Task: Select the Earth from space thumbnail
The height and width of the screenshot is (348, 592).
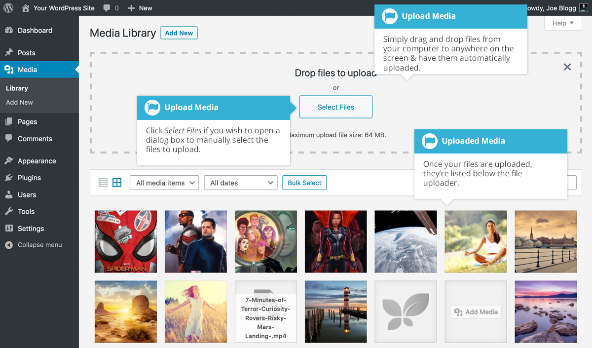Action: pyautogui.click(x=406, y=241)
